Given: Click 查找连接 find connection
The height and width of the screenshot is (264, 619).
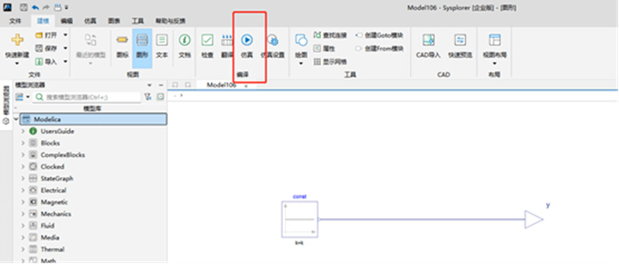Looking at the screenshot, I should (x=330, y=36).
